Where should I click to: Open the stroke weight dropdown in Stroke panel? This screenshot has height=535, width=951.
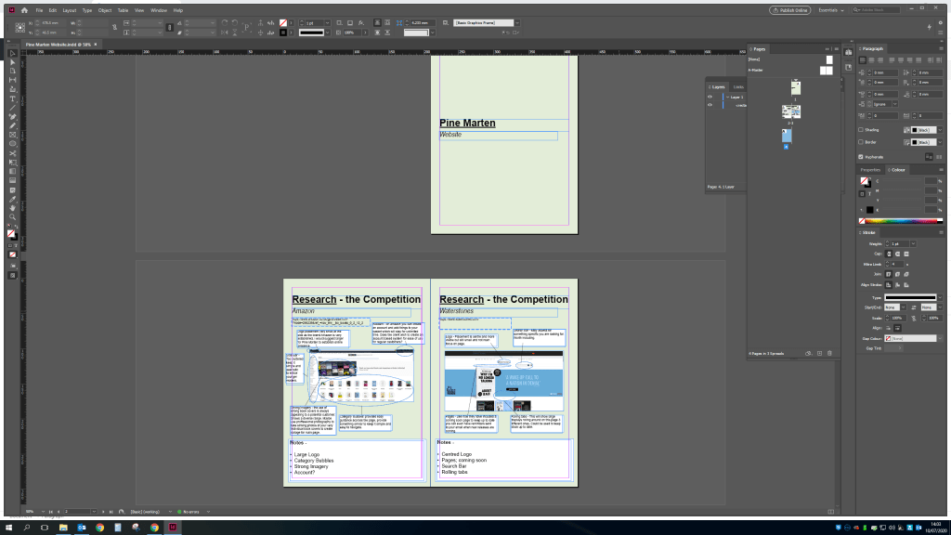coord(913,243)
